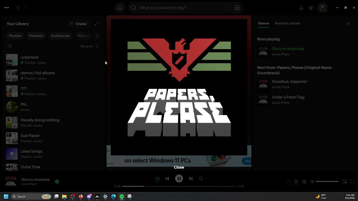Viewport: 358px width, 201px height.
Task: Open the three-dot app menu
Action: pos(6,8)
